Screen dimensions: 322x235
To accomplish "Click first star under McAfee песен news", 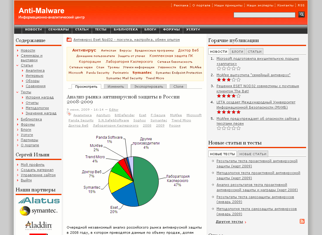I will 219,128.
